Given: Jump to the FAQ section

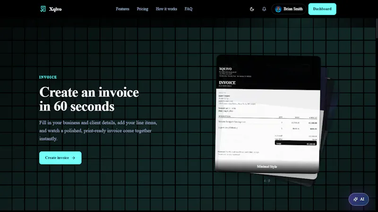Looking at the screenshot, I should (x=189, y=9).
